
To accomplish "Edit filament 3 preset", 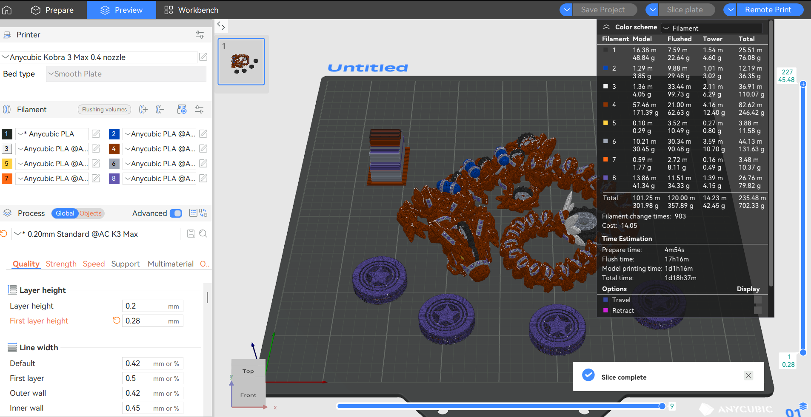I will click(96, 149).
